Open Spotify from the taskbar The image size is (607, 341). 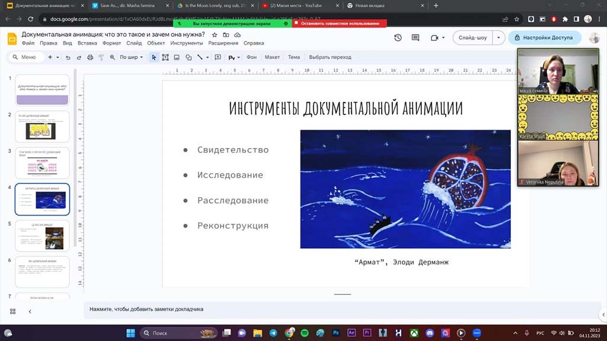click(x=305, y=333)
